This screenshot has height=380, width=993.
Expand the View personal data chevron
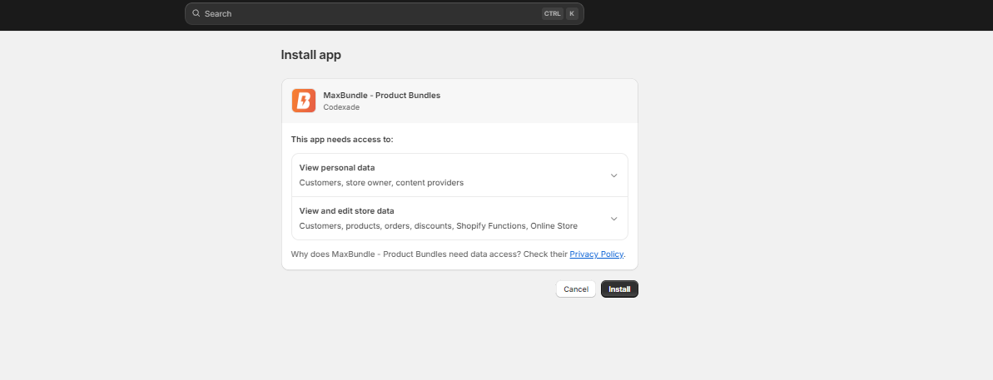click(613, 175)
